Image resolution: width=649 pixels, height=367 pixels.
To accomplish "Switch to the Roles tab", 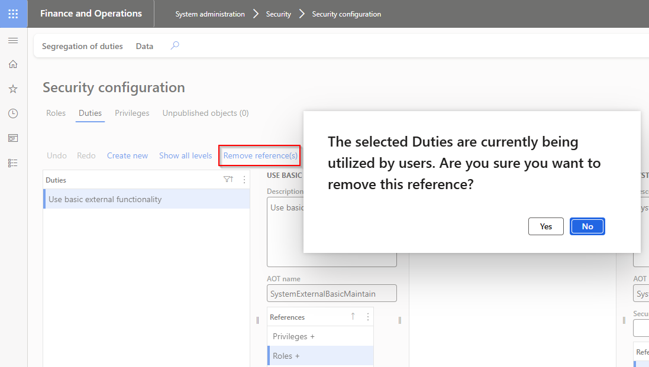I will pos(56,113).
